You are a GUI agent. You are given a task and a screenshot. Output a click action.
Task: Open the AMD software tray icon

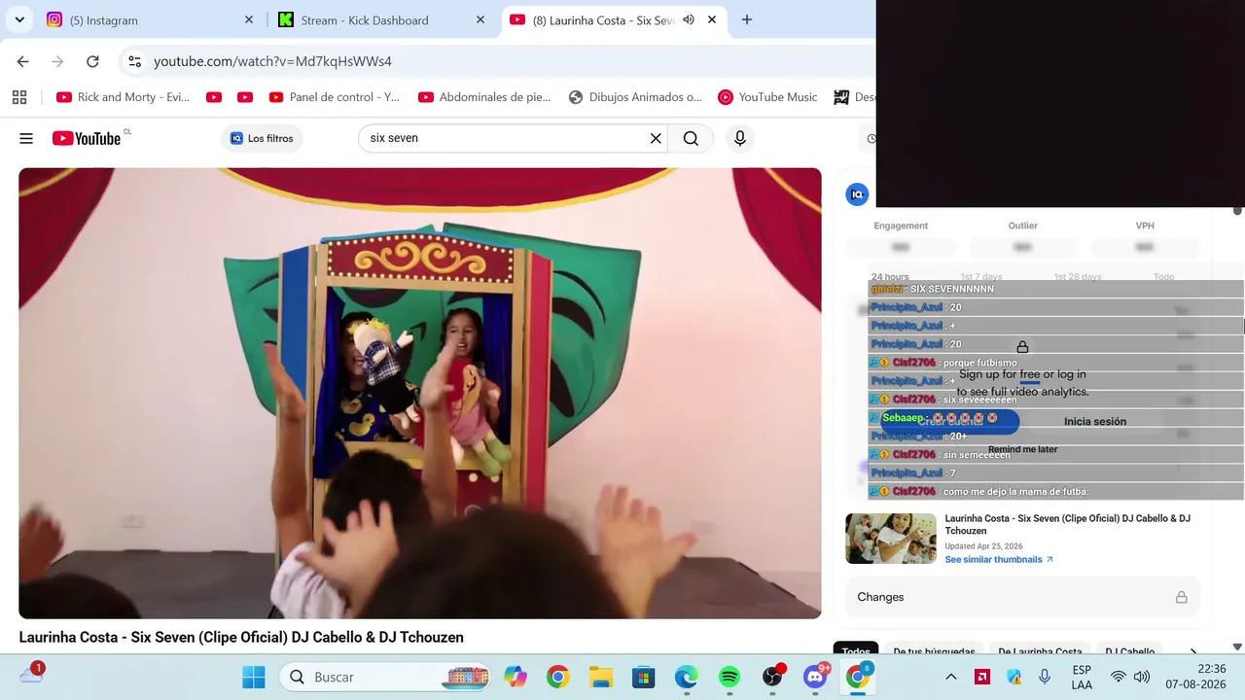(982, 677)
